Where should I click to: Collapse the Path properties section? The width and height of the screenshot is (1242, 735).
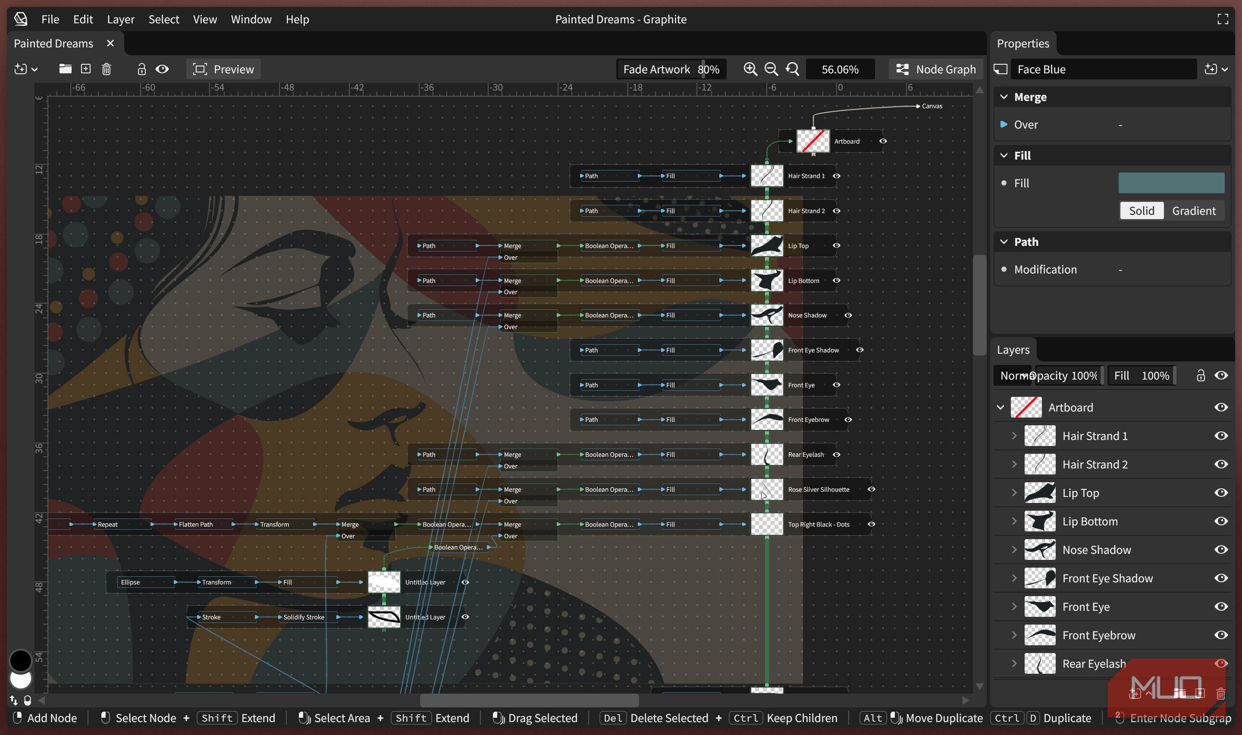click(x=1004, y=242)
